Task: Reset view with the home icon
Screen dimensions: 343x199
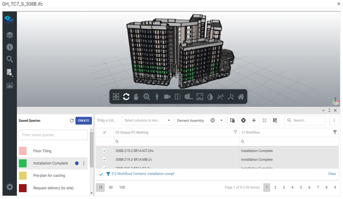Action: 241,96
